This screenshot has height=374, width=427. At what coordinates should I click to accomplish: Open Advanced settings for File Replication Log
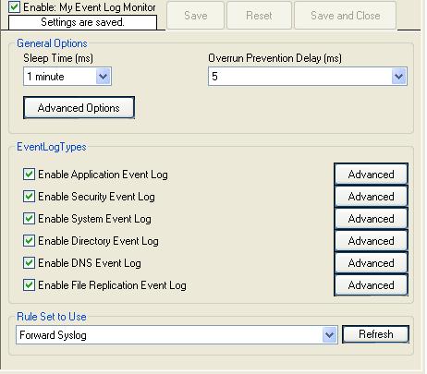pos(371,285)
